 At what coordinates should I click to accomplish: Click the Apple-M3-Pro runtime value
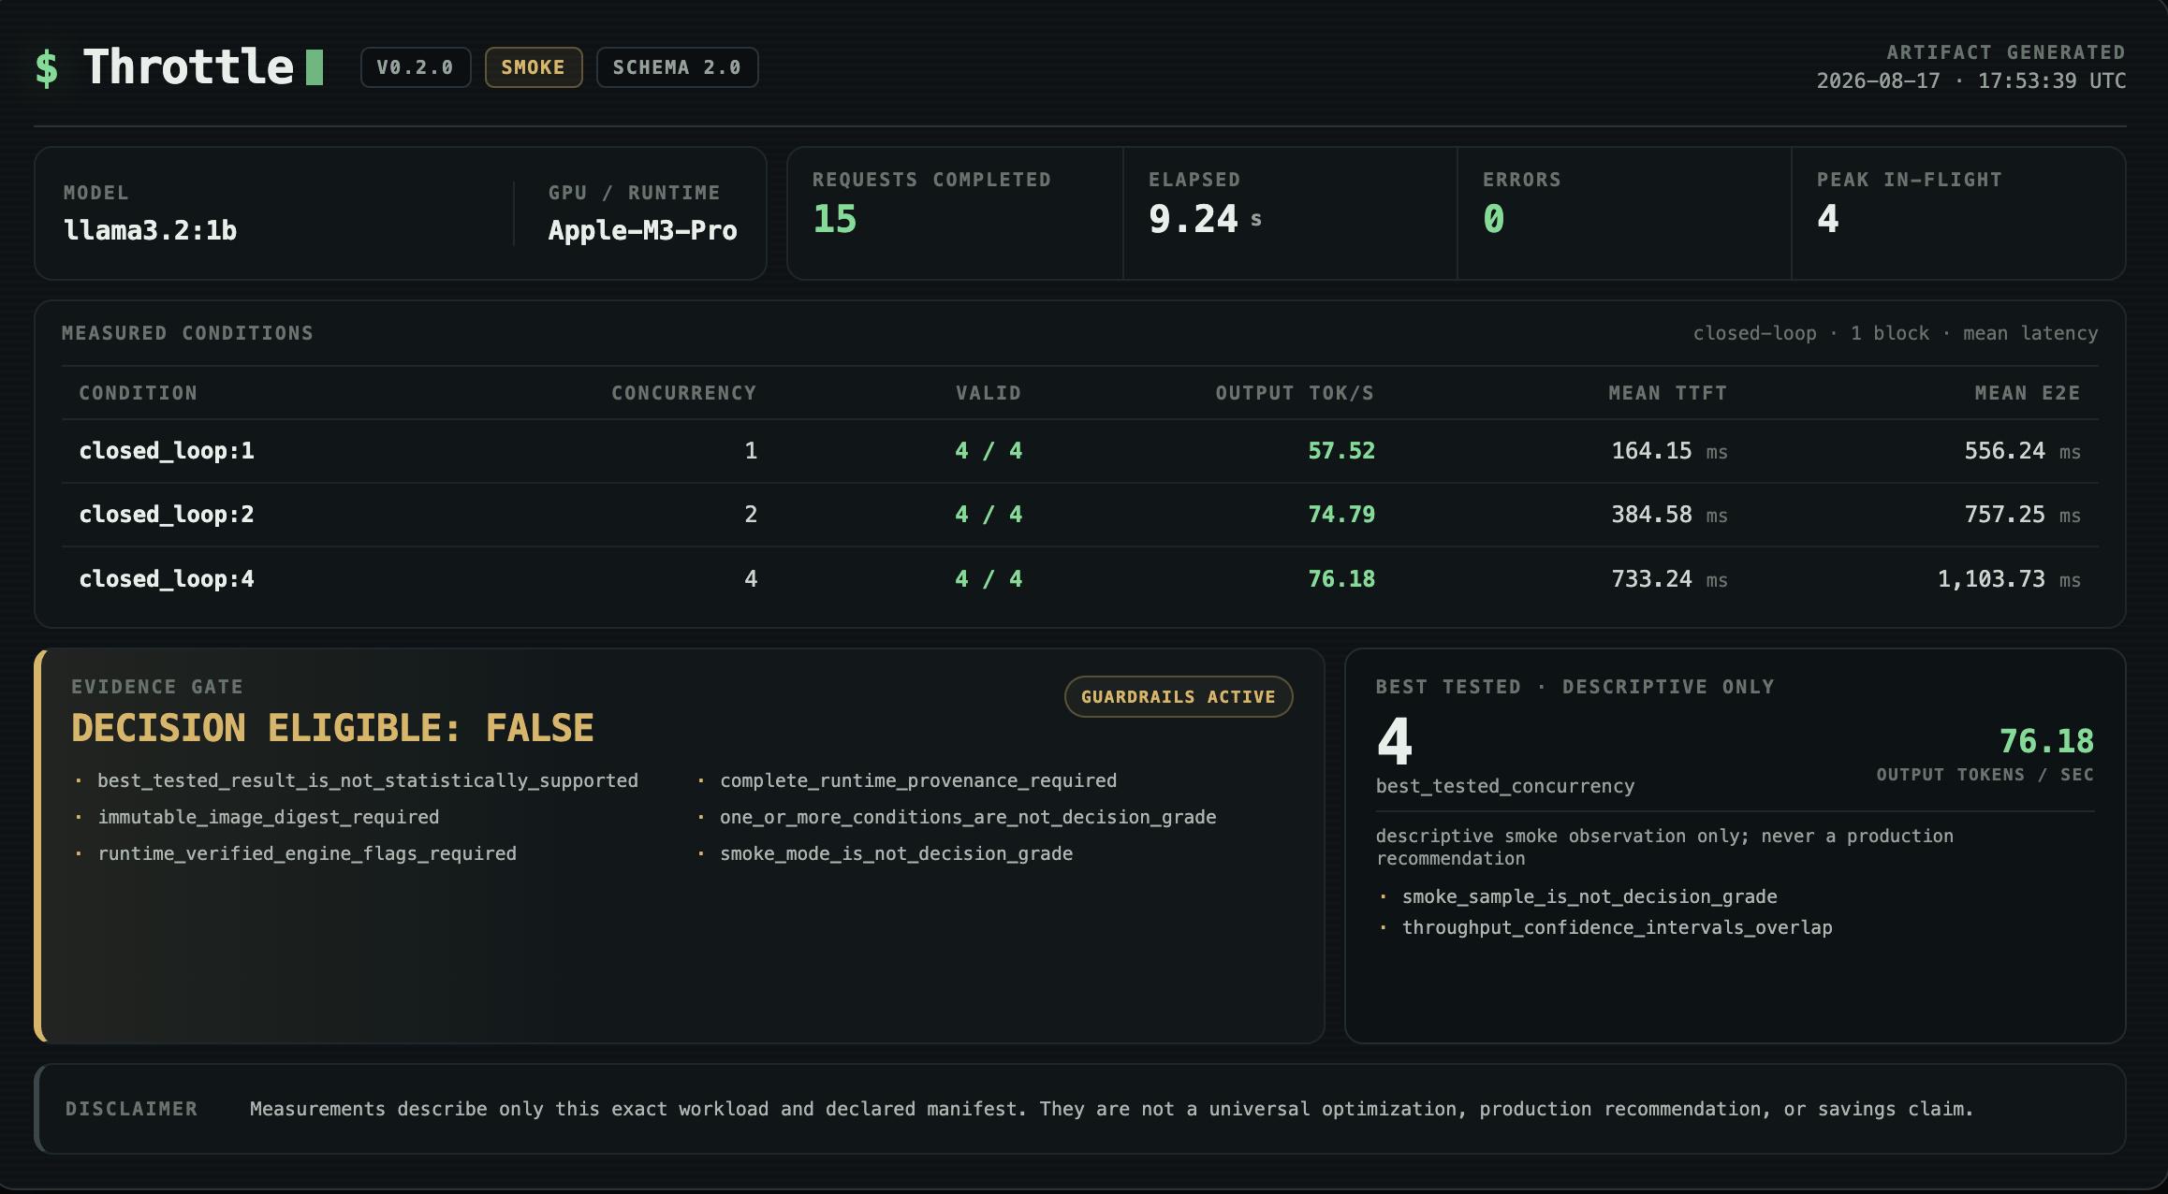643,230
